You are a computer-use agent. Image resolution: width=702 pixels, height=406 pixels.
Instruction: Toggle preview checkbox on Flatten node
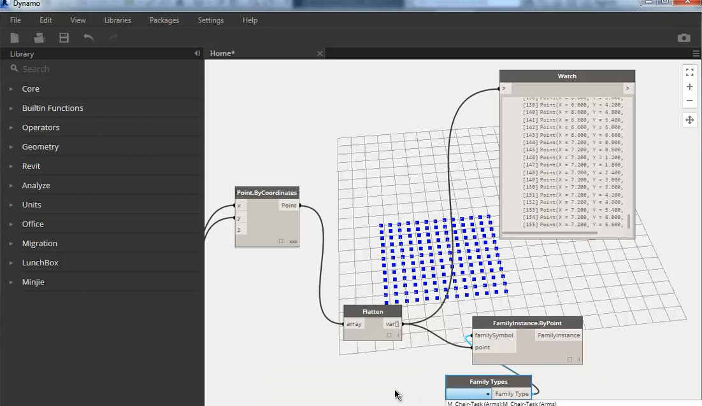click(389, 335)
